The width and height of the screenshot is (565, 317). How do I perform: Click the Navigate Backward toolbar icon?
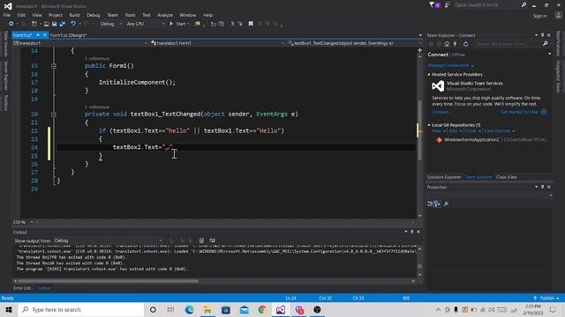pyautogui.click(x=11, y=24)
